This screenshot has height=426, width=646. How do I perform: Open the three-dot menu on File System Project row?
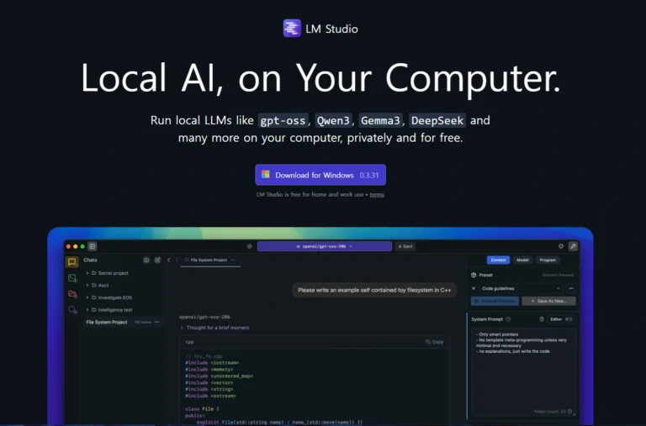pos(157,323)
